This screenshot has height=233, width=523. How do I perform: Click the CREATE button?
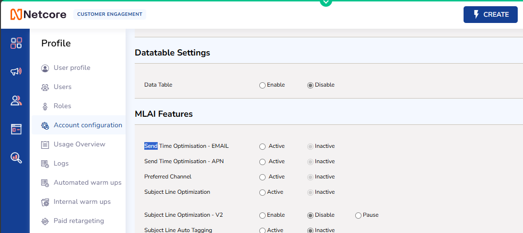tap(490, 14)
